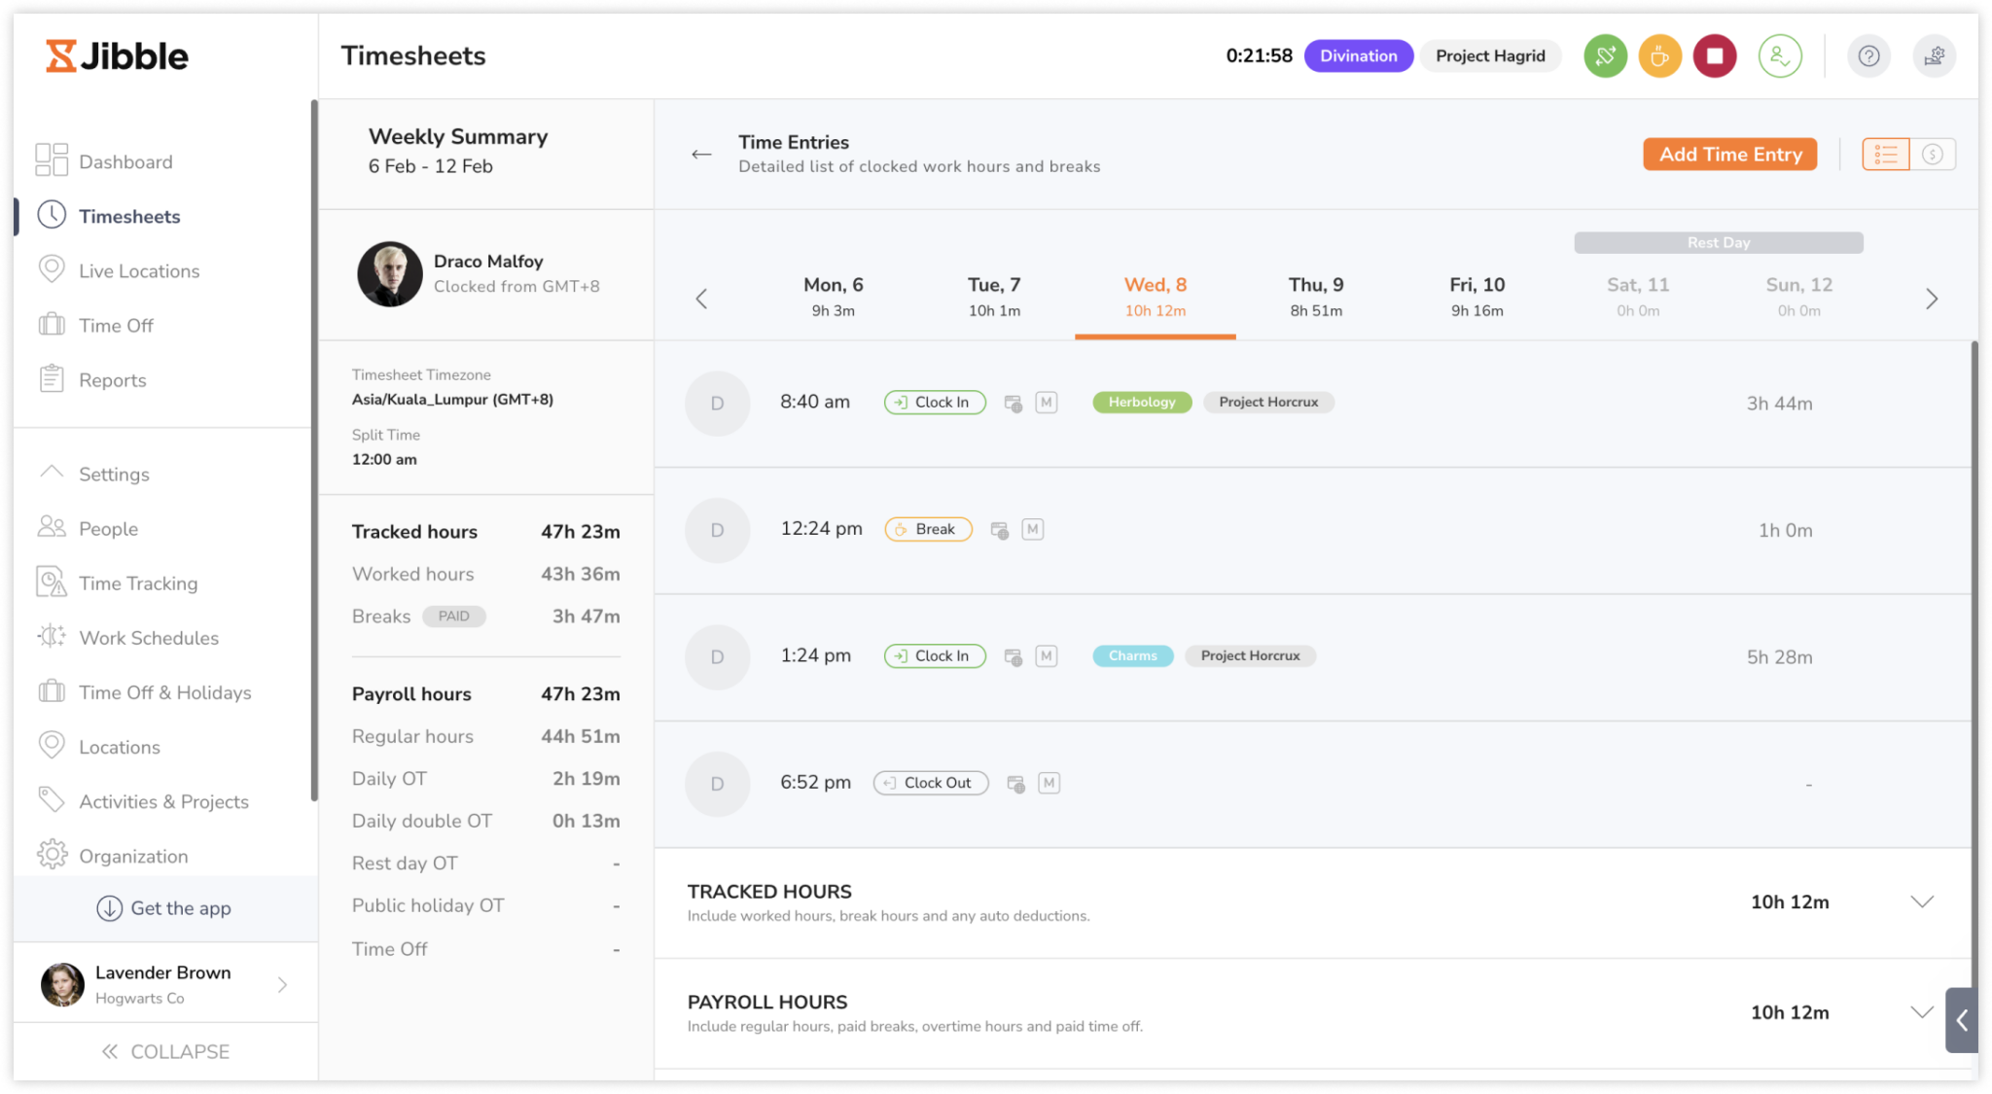Open Lavender Brown account chevron
The width and height of the screenshot is (1992, 1094).
(282, 985)
